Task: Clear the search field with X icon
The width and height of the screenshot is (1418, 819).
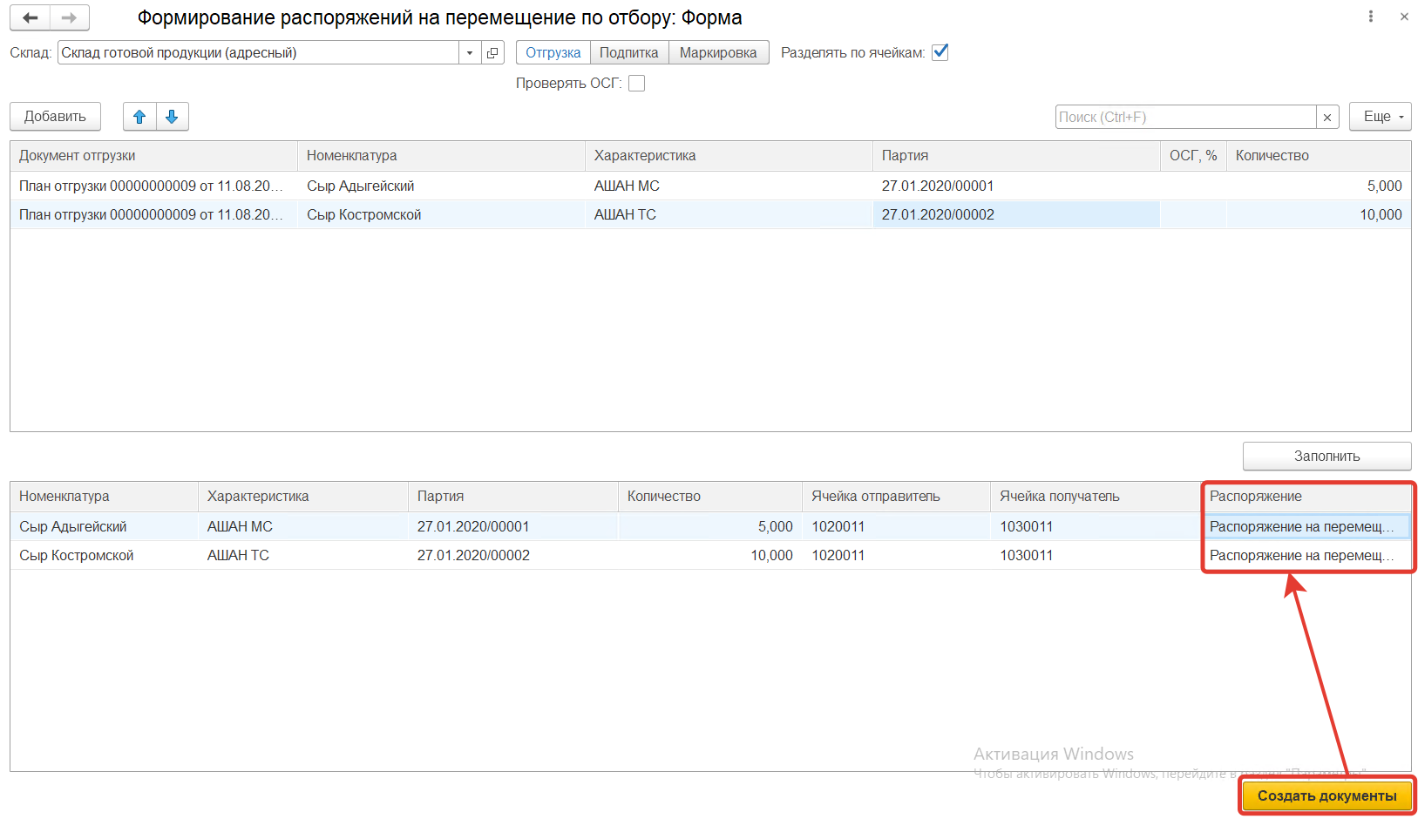Action: [x=1327, y=118]
